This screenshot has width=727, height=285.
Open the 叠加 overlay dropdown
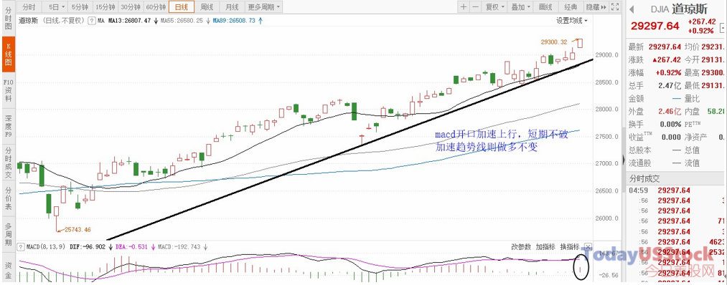tap(520, 7)
